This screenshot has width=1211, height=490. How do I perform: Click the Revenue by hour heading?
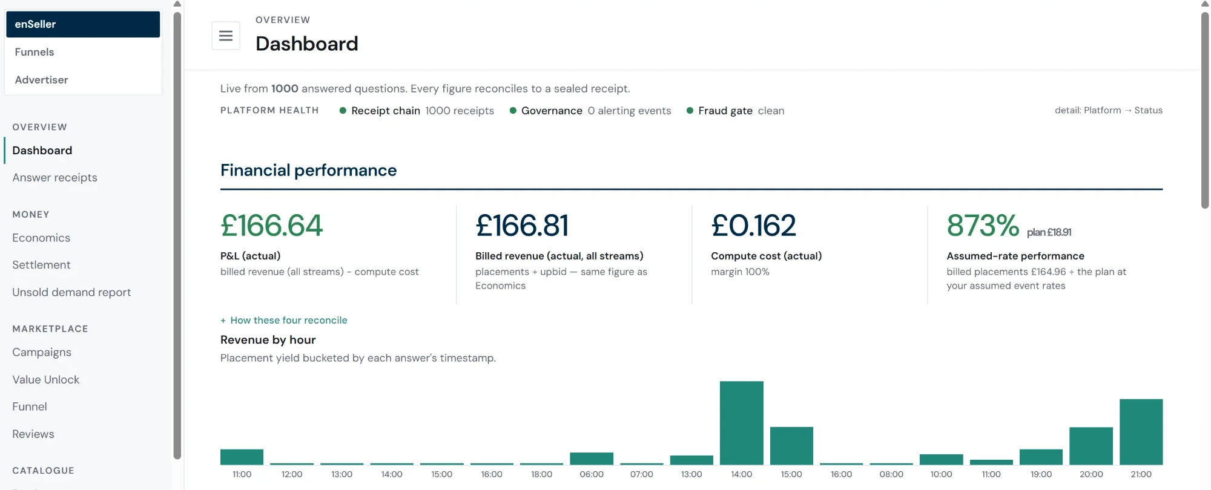[x=268, y=340]
